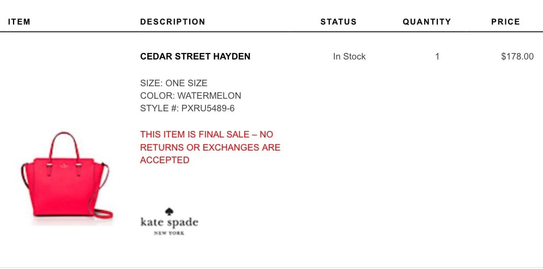Viewport: 543px width, 269px height.
Task: Click the red handbag product image
Action: [x=67, y=176]
